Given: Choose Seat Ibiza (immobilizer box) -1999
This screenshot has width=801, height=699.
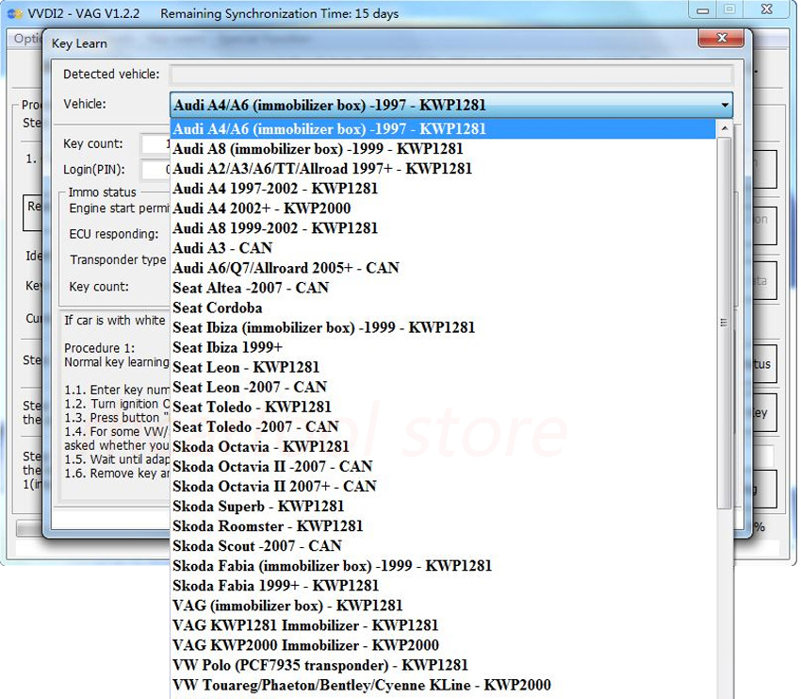Looking at the screenshot, I should [x=443, y=327].
